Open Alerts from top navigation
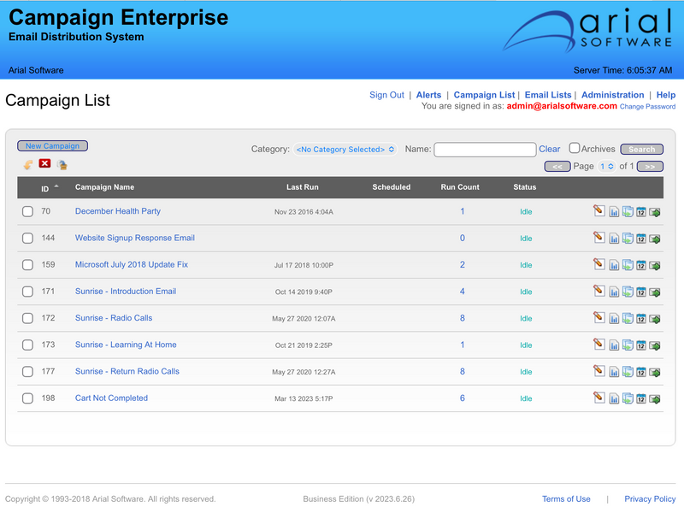Screen dimensions: 684x513 [428, 95]
